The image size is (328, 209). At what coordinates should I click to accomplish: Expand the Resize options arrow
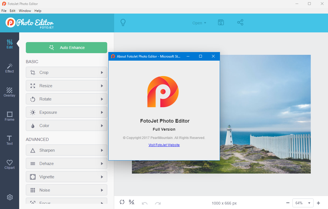click(102, 86)
